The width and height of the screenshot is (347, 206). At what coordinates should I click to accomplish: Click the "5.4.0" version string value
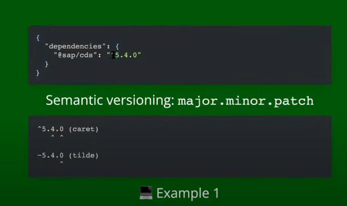coord(124,55)
